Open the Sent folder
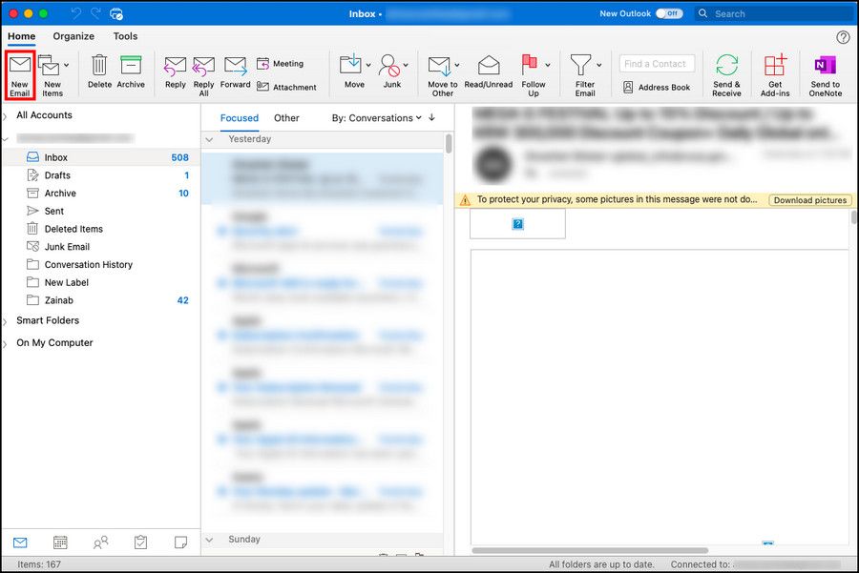 (101, 211)
